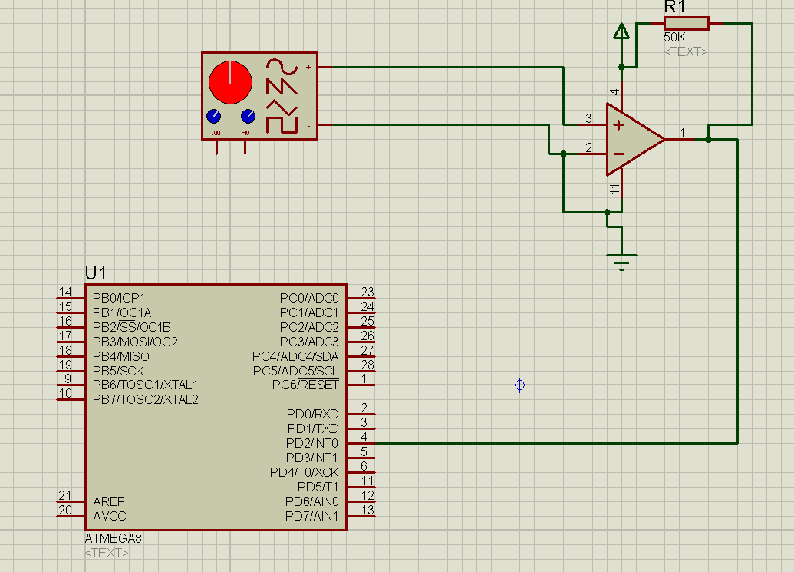Click the R1 reference label
The width and height of the screenshot is (794, 572).
[674, 7]
